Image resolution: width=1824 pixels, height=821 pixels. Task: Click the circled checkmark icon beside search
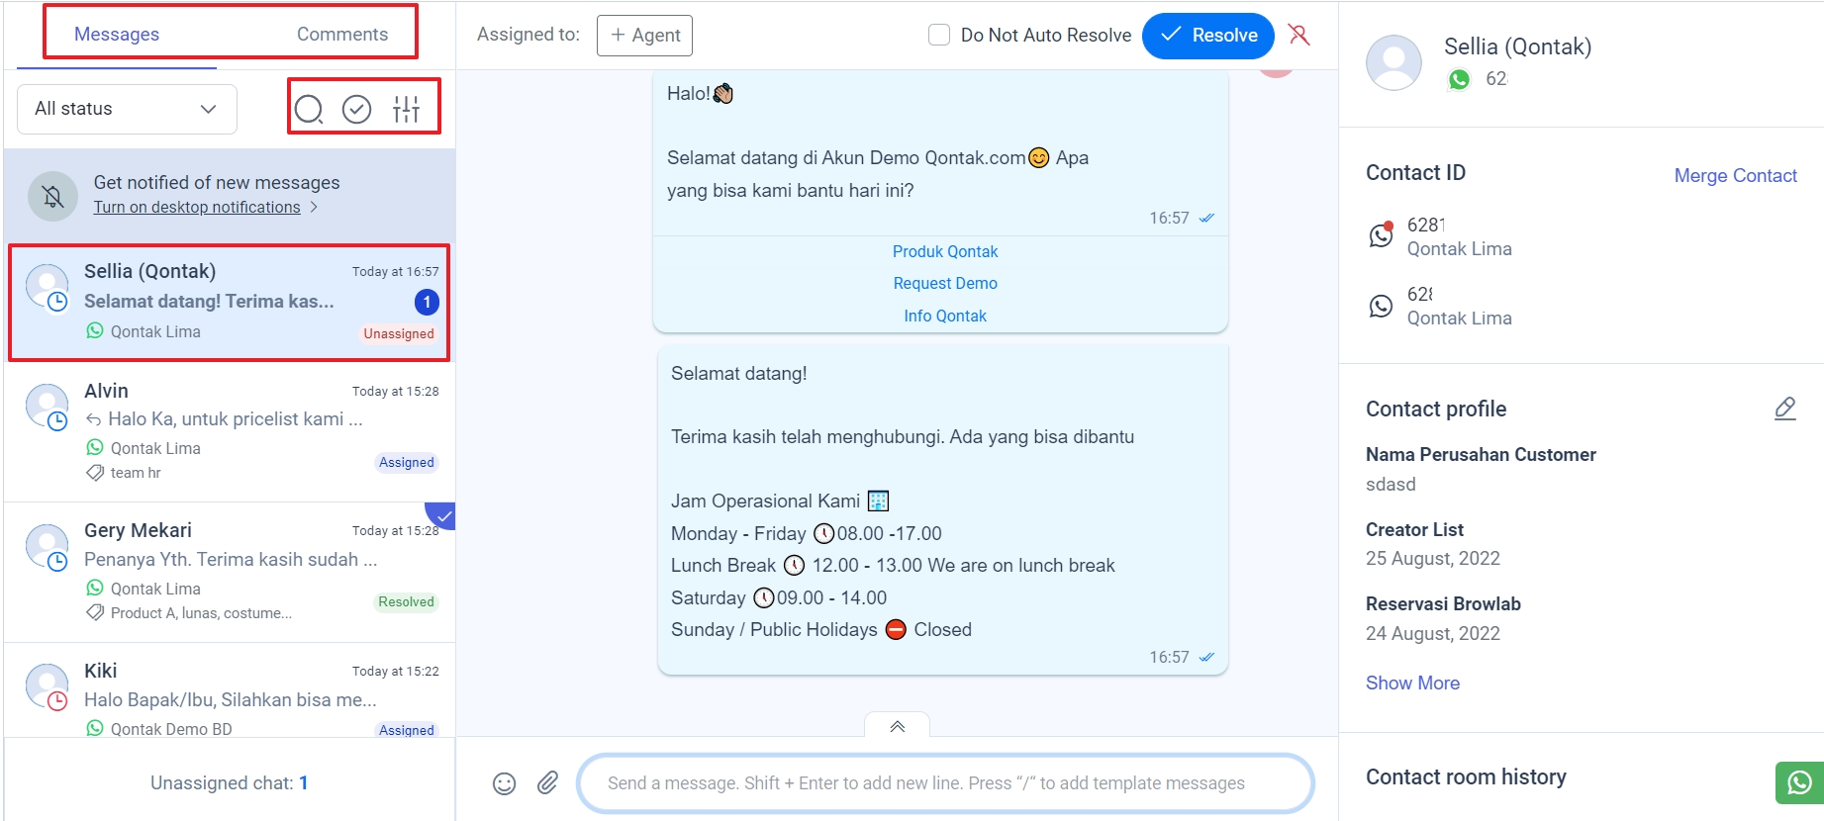(356, 109)
